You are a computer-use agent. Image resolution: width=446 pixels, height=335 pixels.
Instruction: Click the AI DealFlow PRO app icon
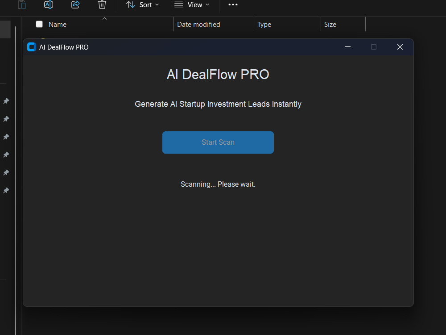coord(32,47)
